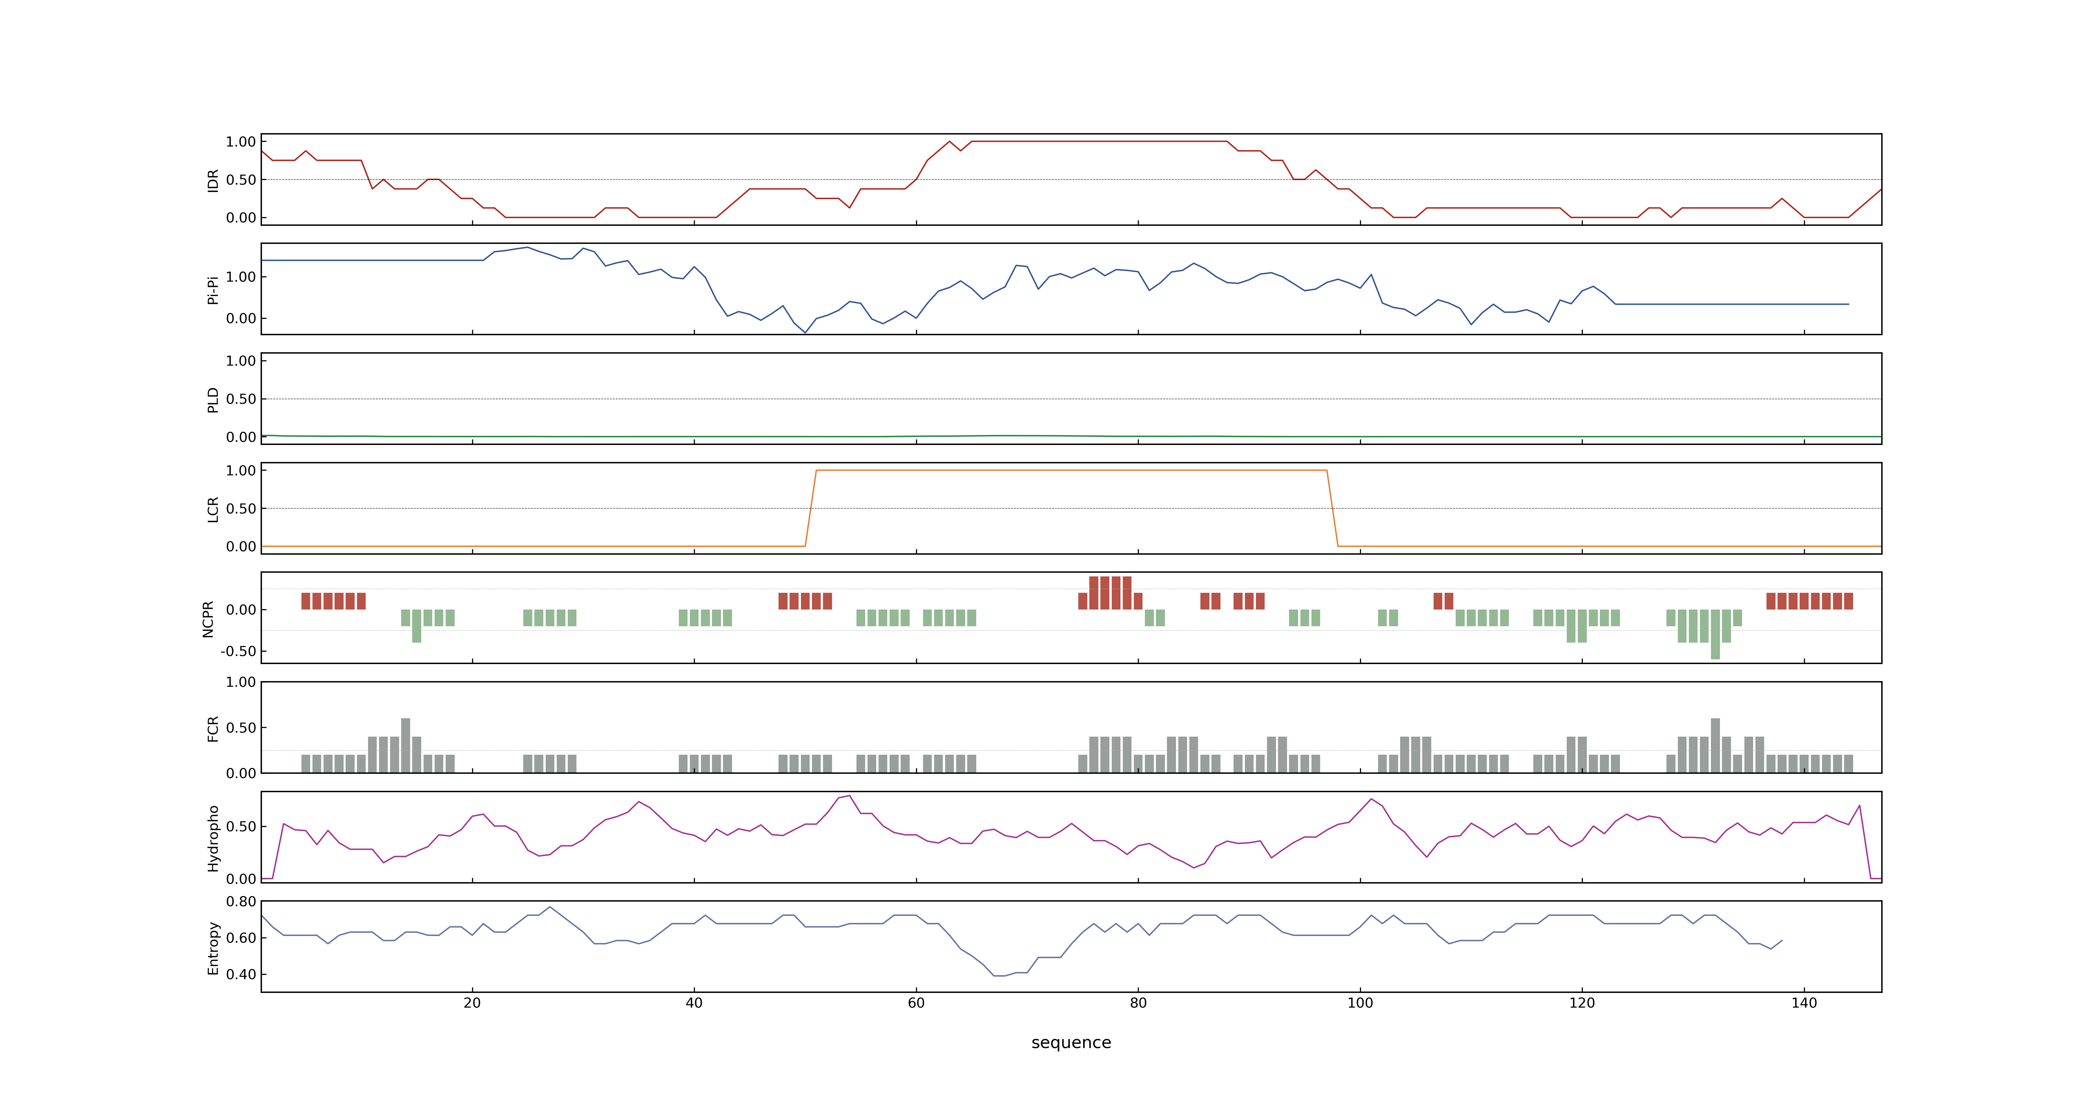
Task: Click the Pi-Pi y-axis label
Action: [213, 290]
